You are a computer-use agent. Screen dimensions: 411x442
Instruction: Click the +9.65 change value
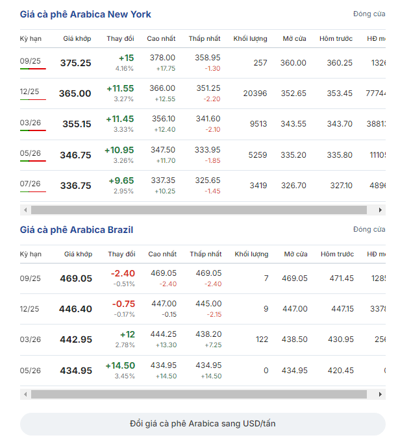[x=121, y=180]
